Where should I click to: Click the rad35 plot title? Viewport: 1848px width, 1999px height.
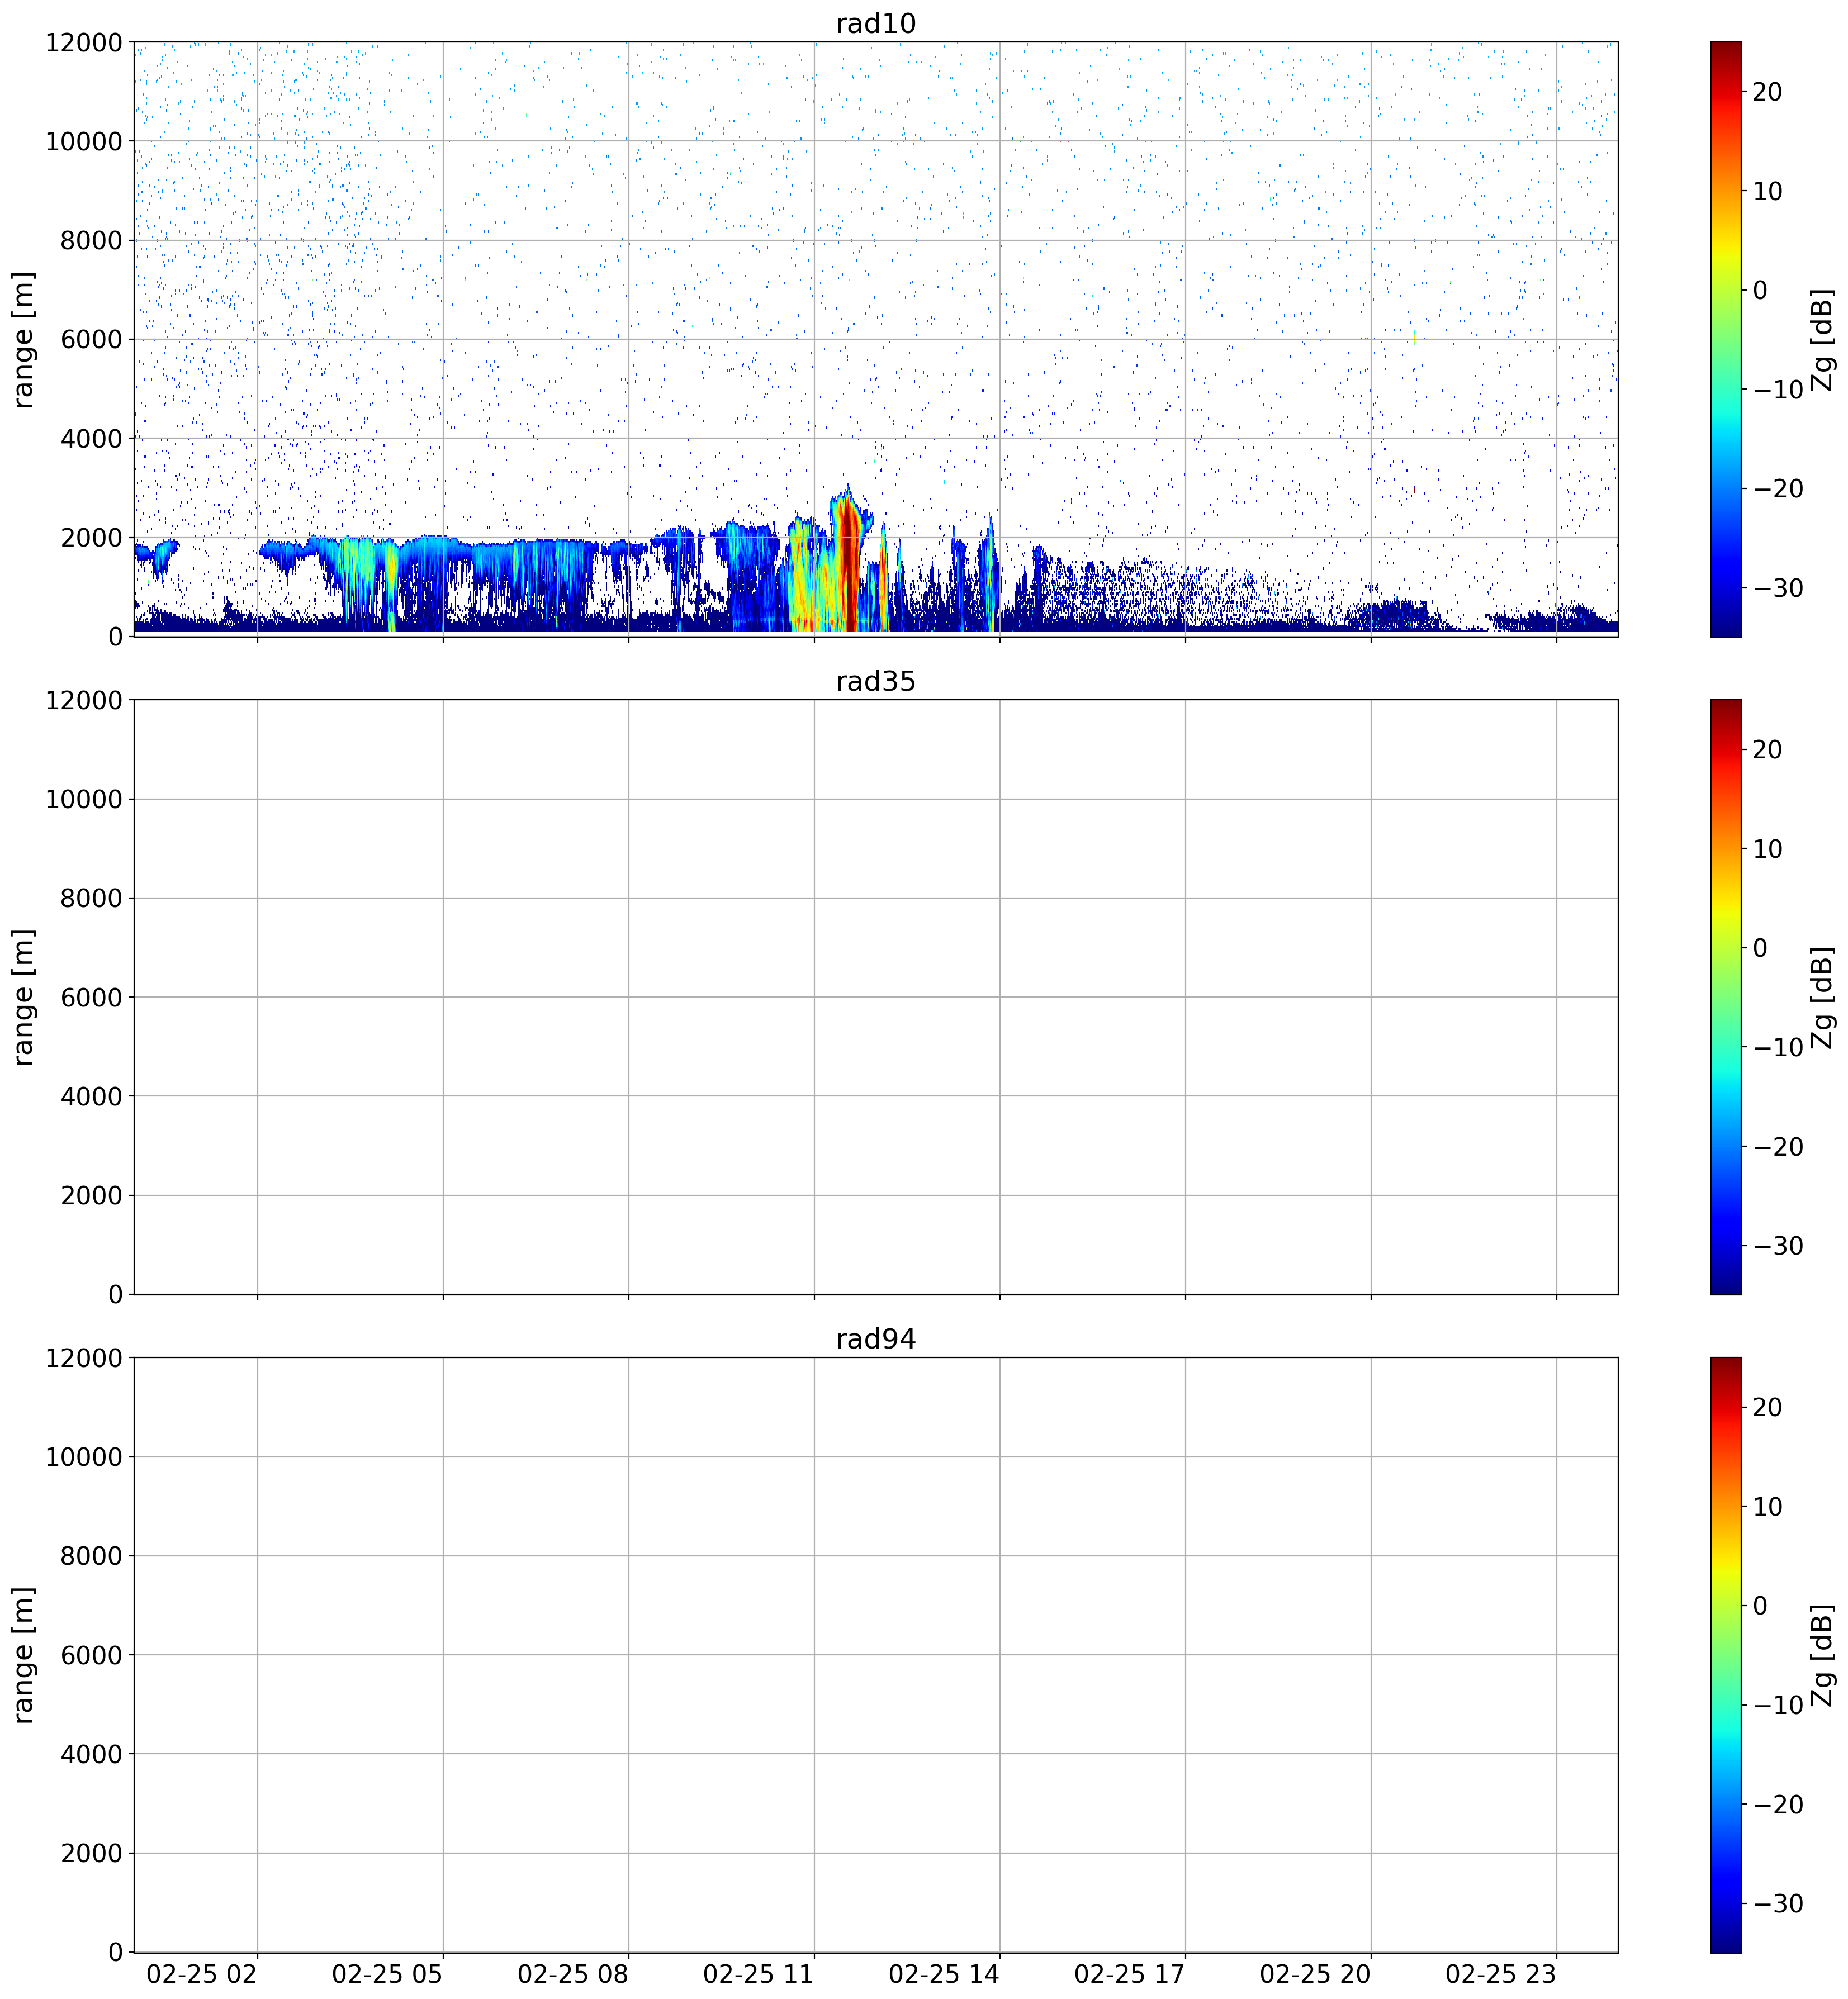tap(875, 681)
